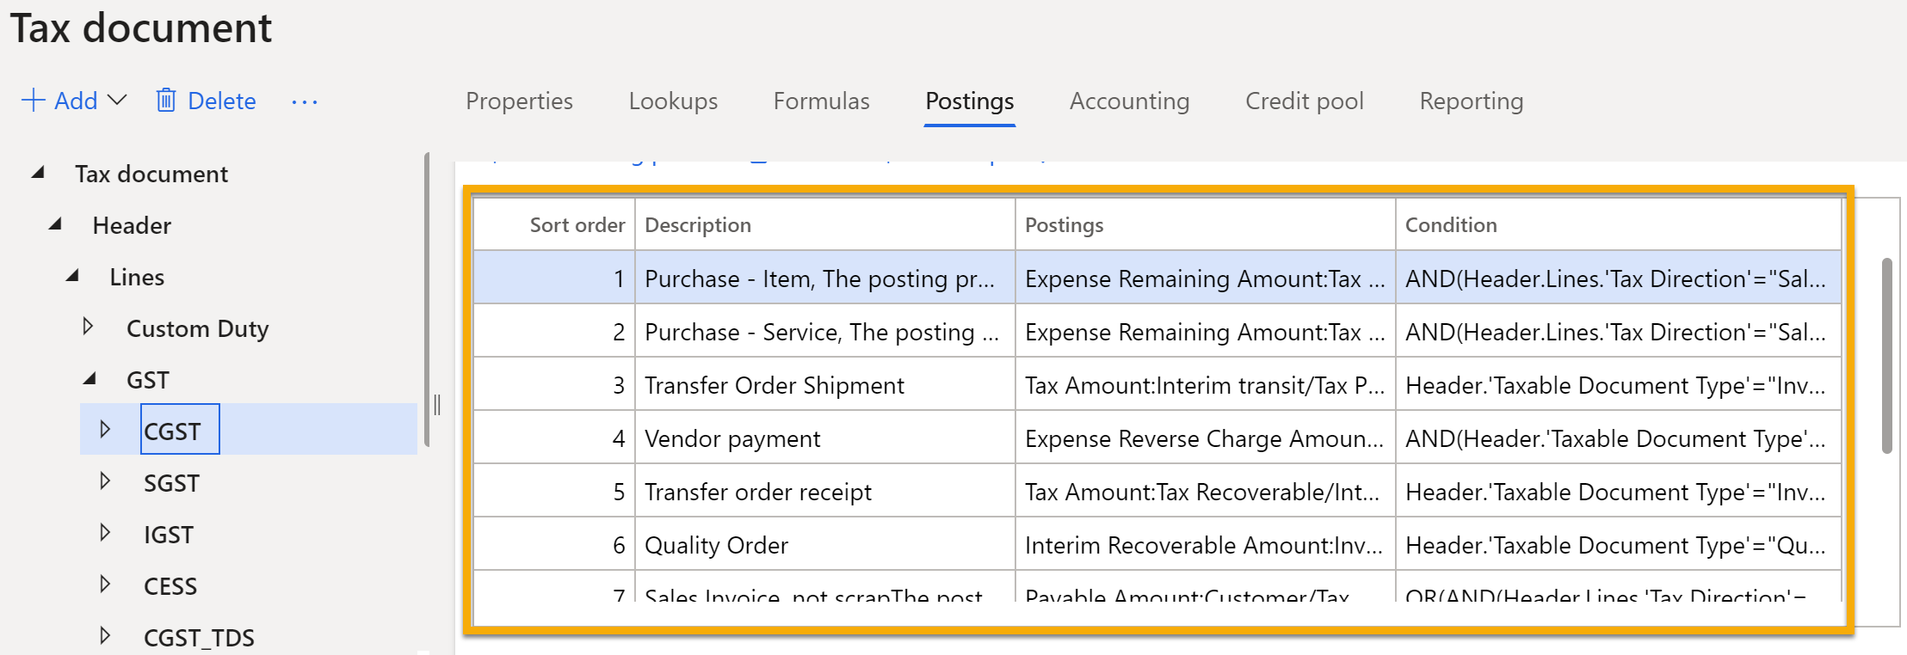Select the Transfer order receipt row

pos(1157,492)
